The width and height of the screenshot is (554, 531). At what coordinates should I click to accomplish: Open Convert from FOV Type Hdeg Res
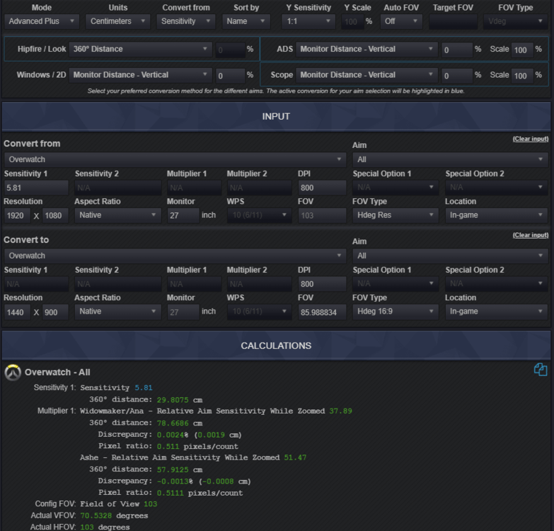[396, 215]
